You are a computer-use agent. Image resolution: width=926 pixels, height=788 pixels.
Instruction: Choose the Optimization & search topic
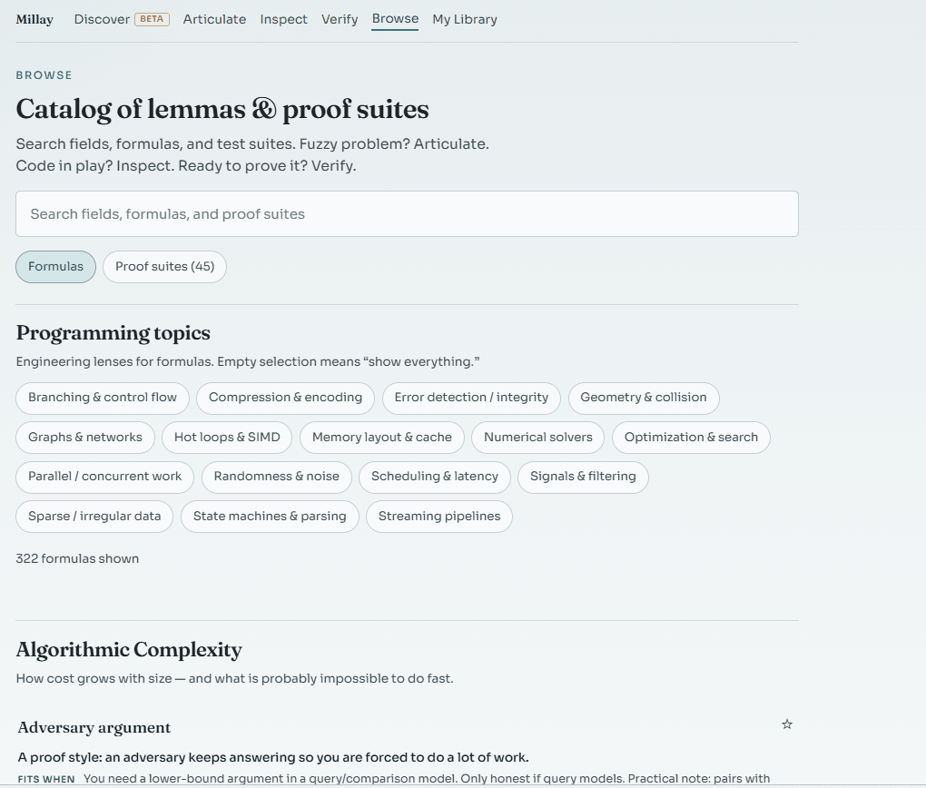coord(691,437)
